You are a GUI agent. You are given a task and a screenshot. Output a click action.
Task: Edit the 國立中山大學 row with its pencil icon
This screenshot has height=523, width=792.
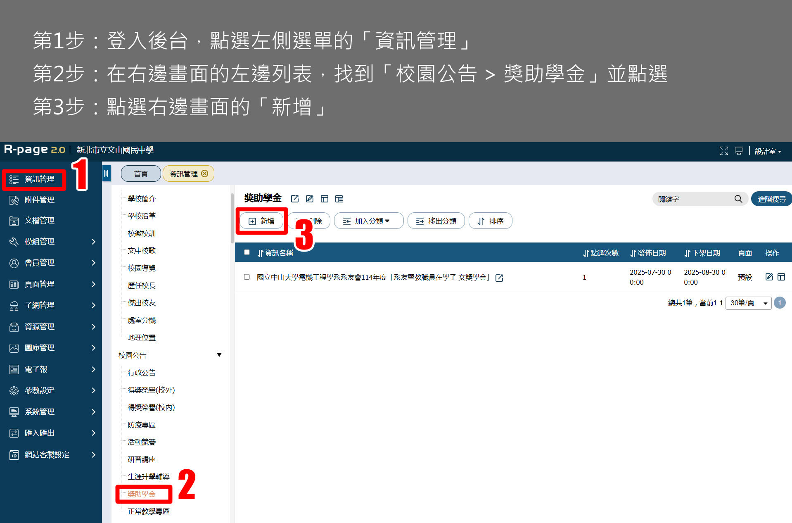(x=769, y=277)
